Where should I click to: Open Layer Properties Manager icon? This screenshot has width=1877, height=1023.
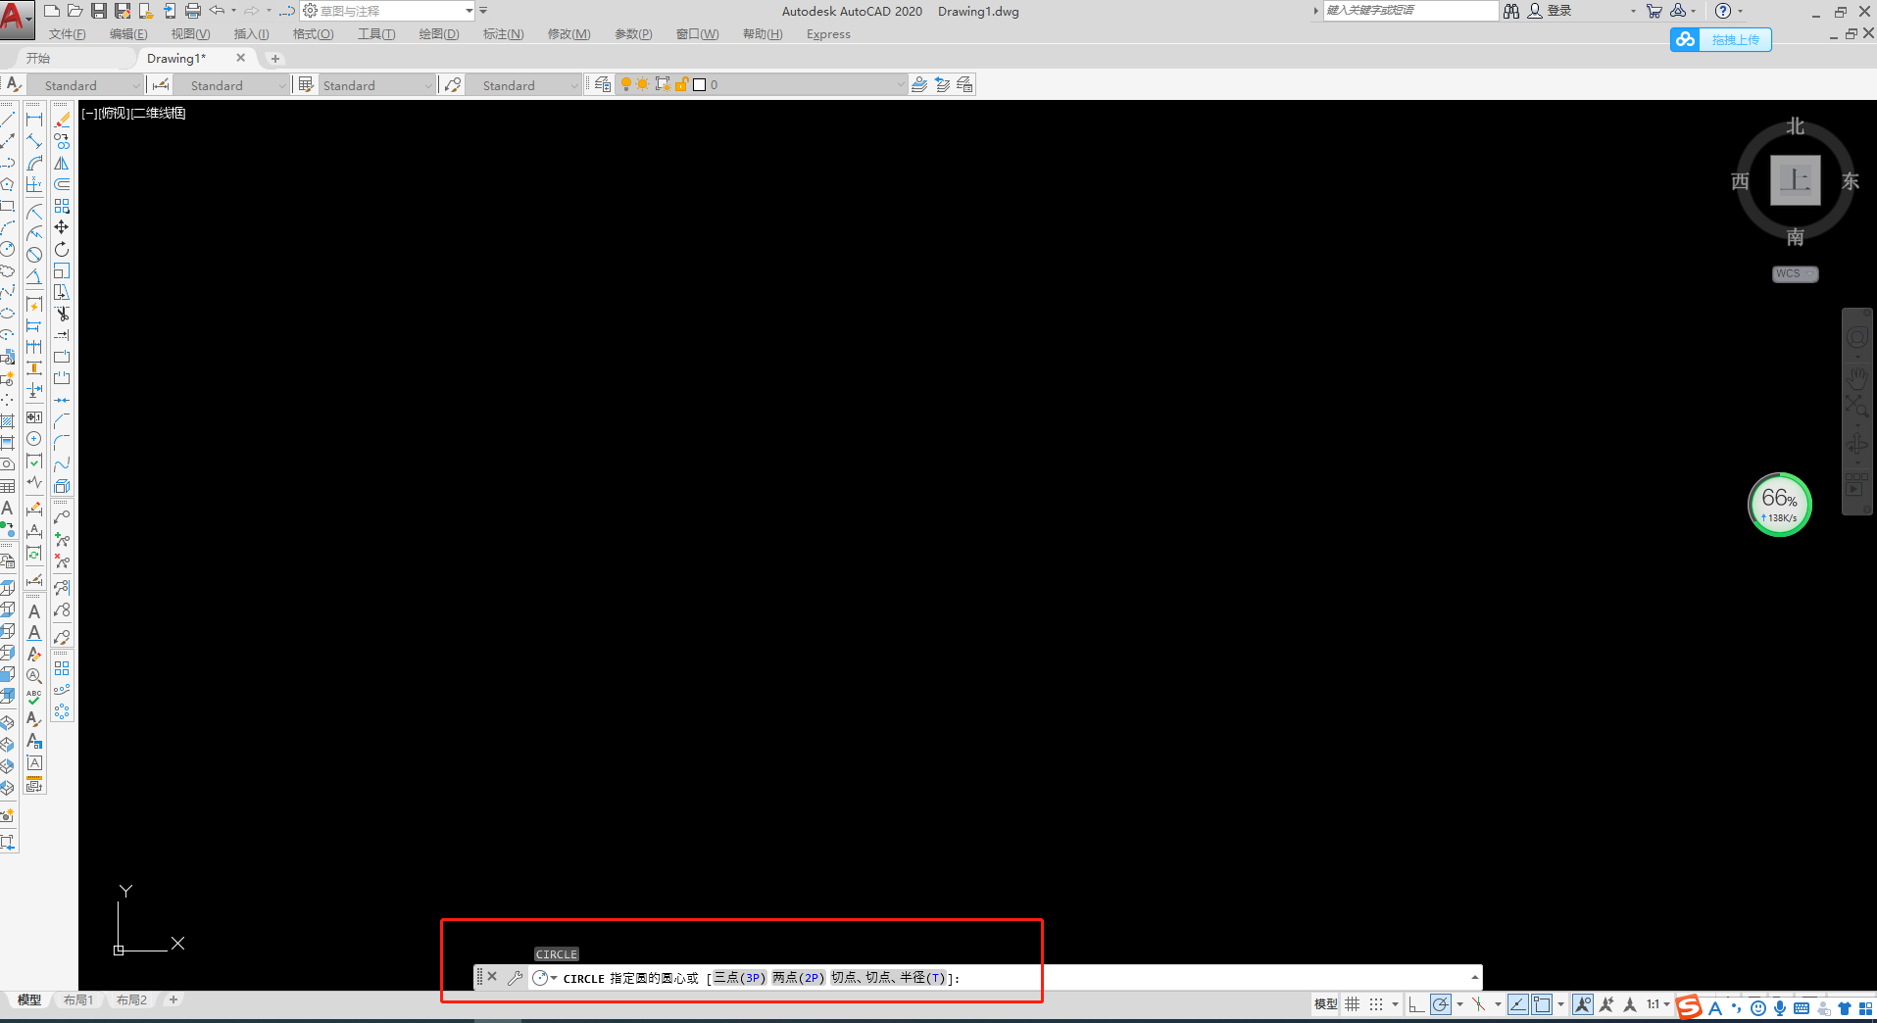[602, 84]
